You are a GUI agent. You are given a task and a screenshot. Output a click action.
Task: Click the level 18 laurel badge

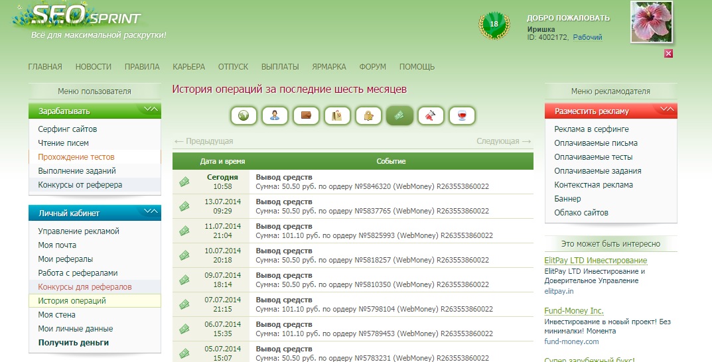point(494,25)
